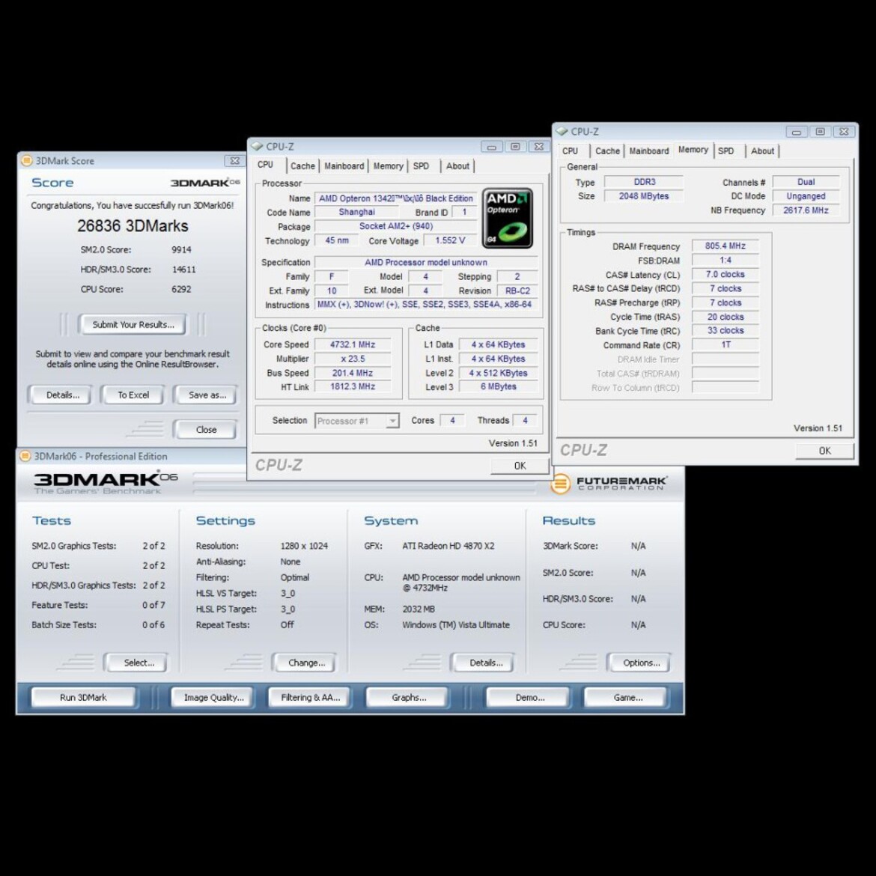Image resolution: width=876 pixels, height=876 pixels.
Task: Select the CPU tab in CPU-Z CPU window
Action: coord(265,165)
